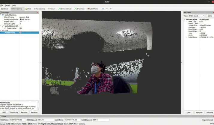This screenshot has width=214, height=125.
Task: Click the Reset button in status bar
Action: coord(2,124)
